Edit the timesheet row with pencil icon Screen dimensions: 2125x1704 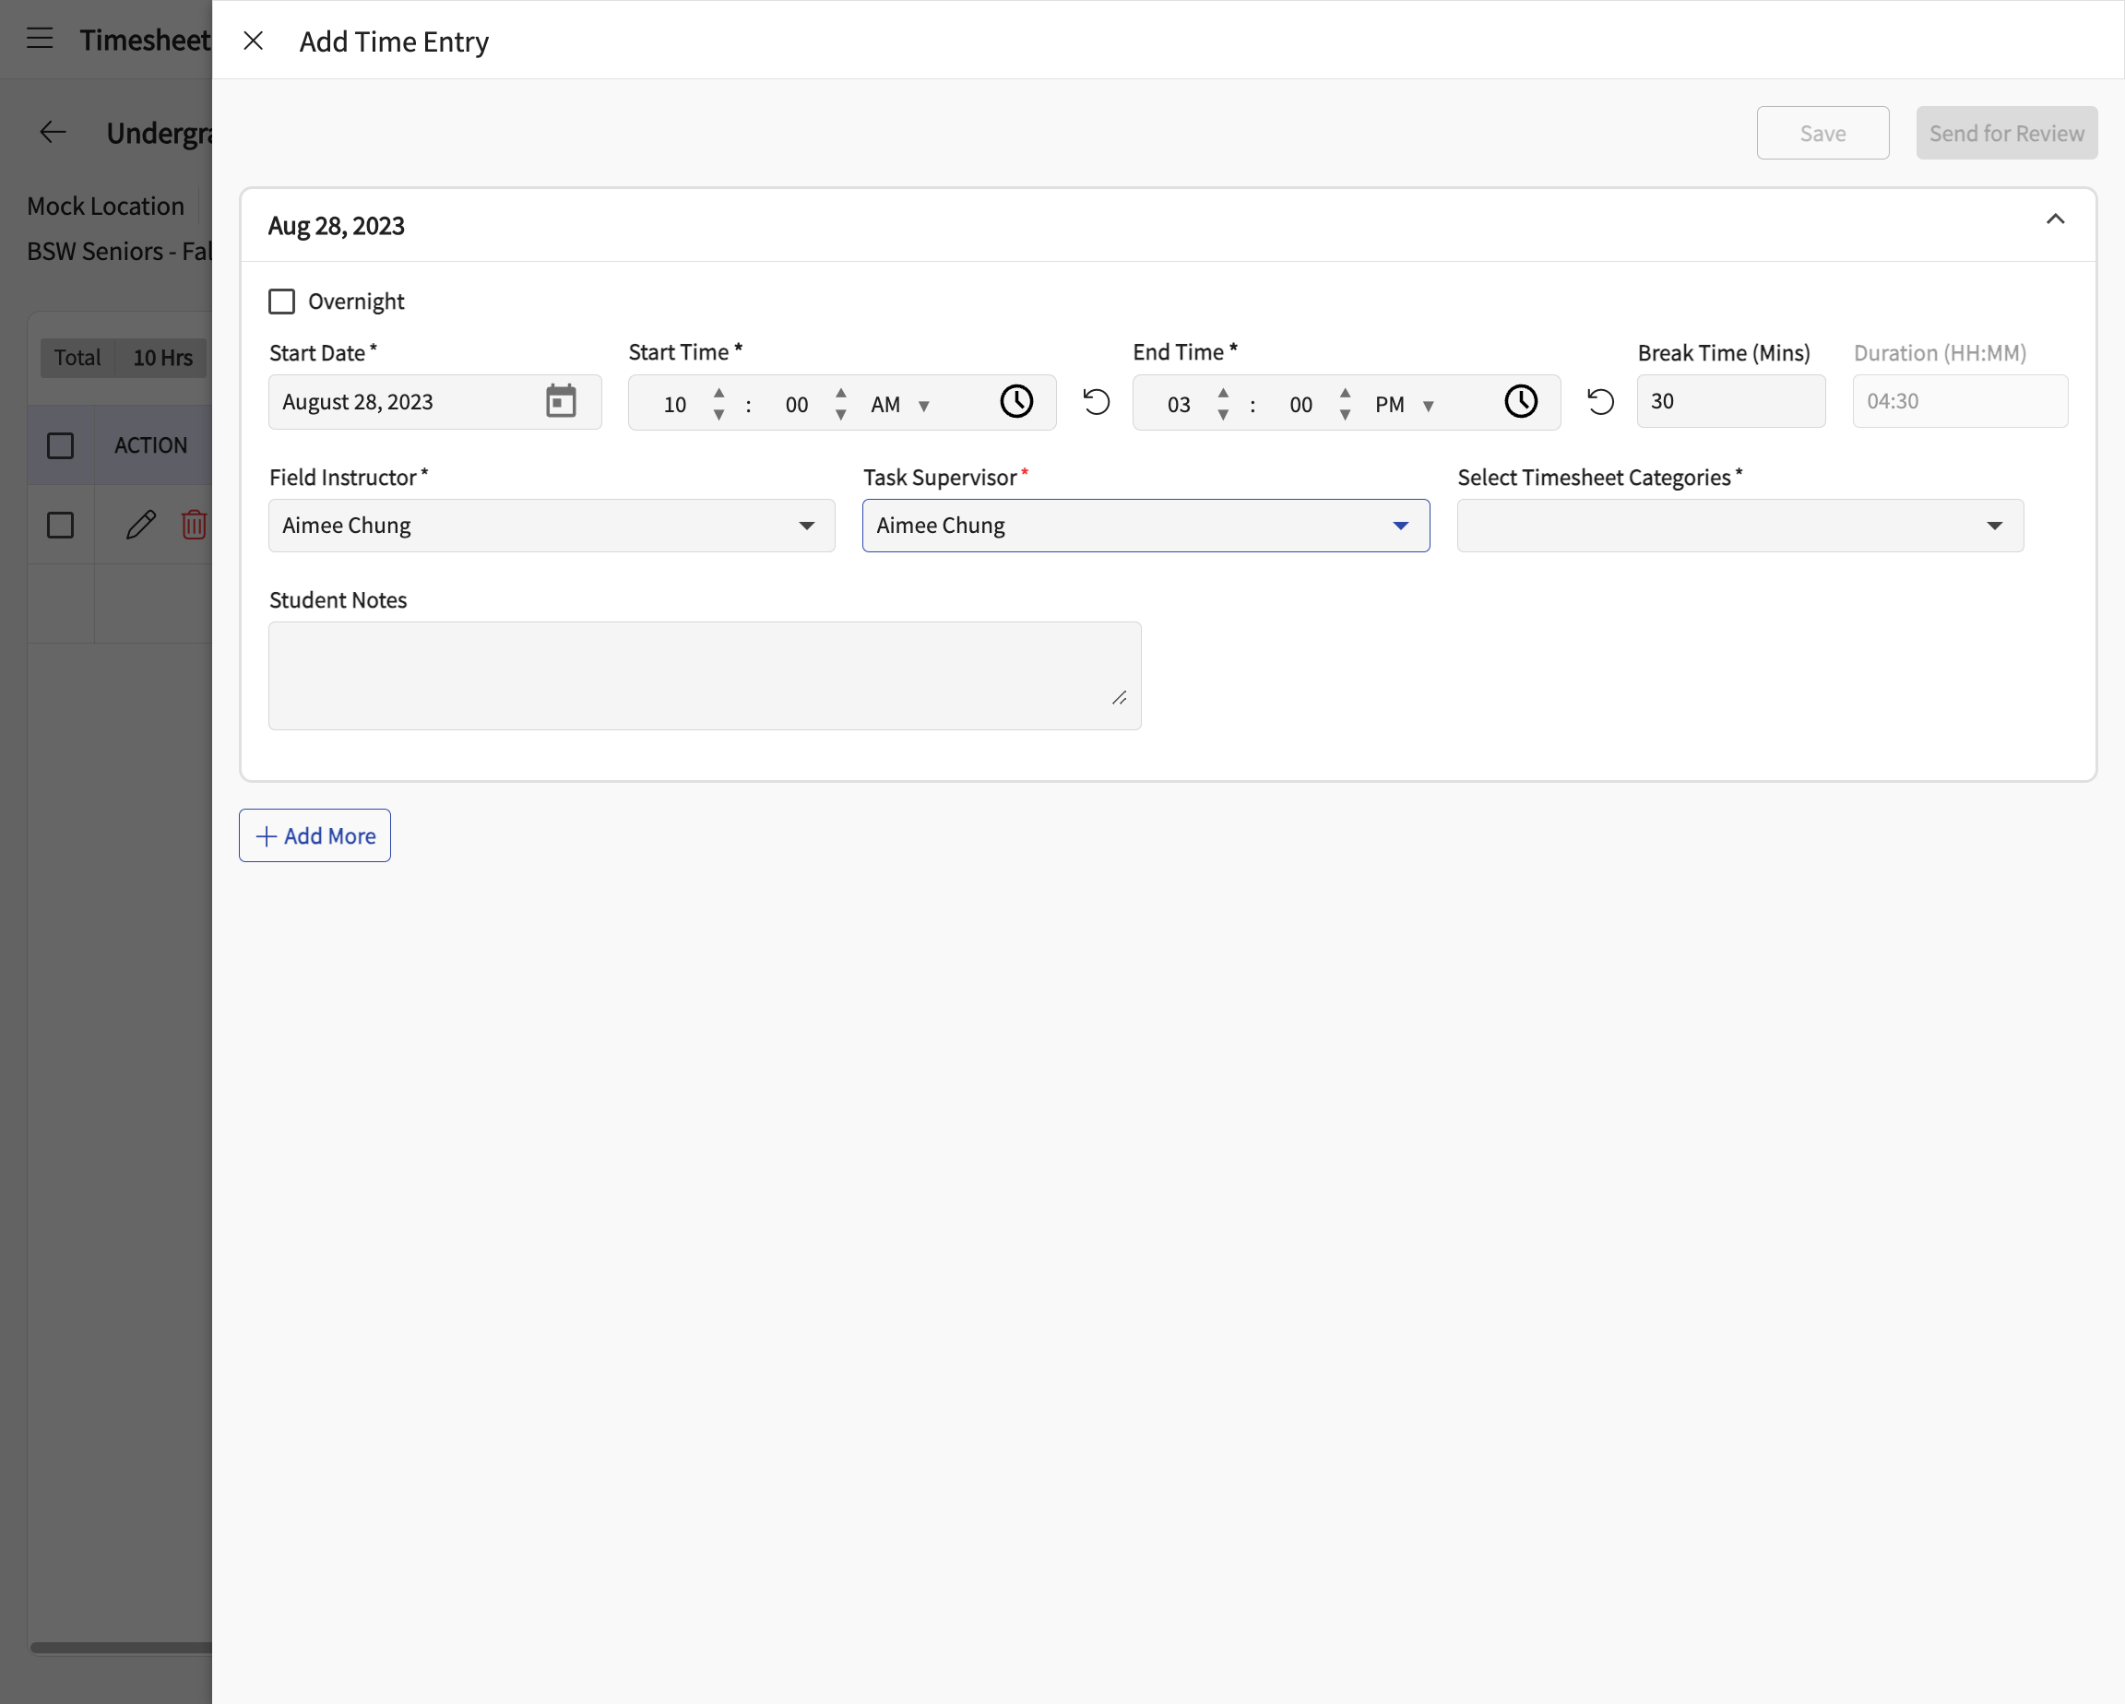[141, 525]
